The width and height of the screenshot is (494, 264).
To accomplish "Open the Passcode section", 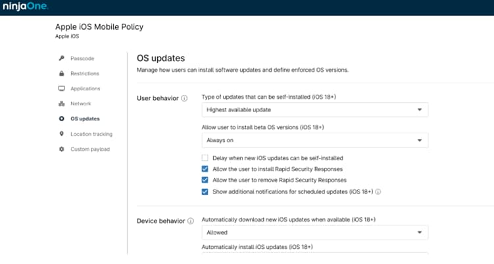I will pyautogui.click(x=82, y=59).
